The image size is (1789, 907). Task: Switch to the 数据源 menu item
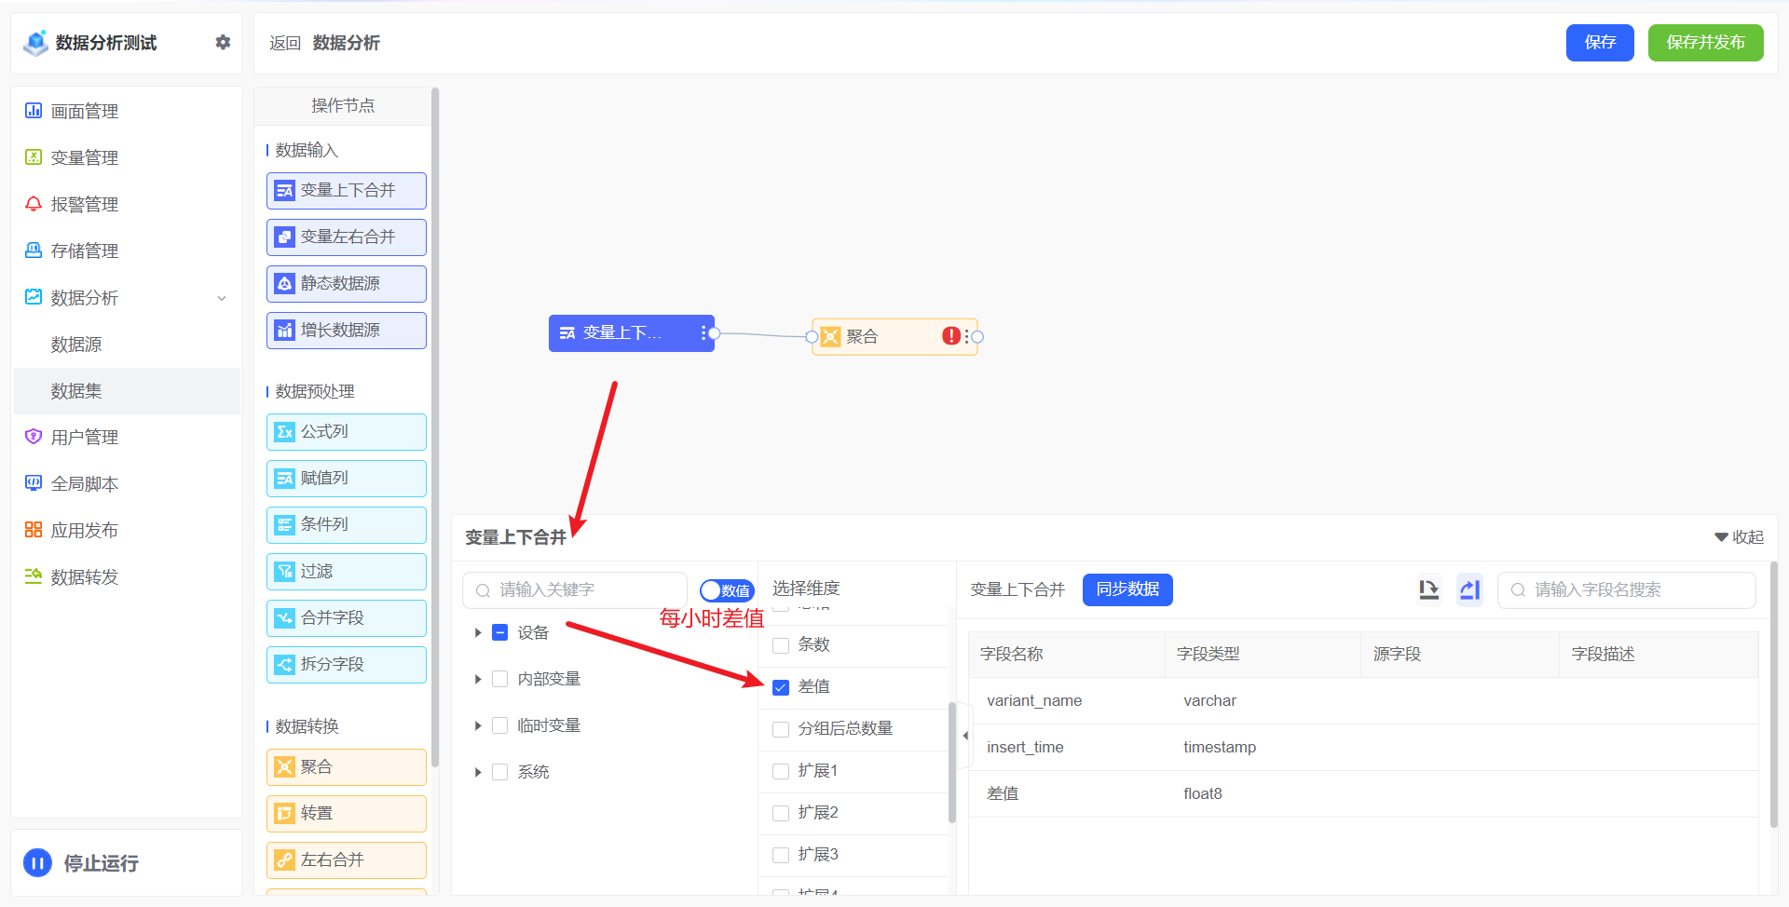(76, 344)
